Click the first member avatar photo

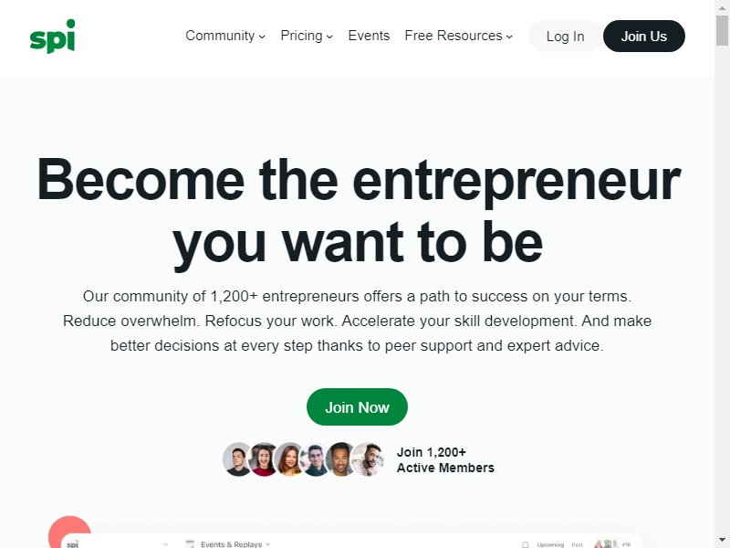point(238,459)
